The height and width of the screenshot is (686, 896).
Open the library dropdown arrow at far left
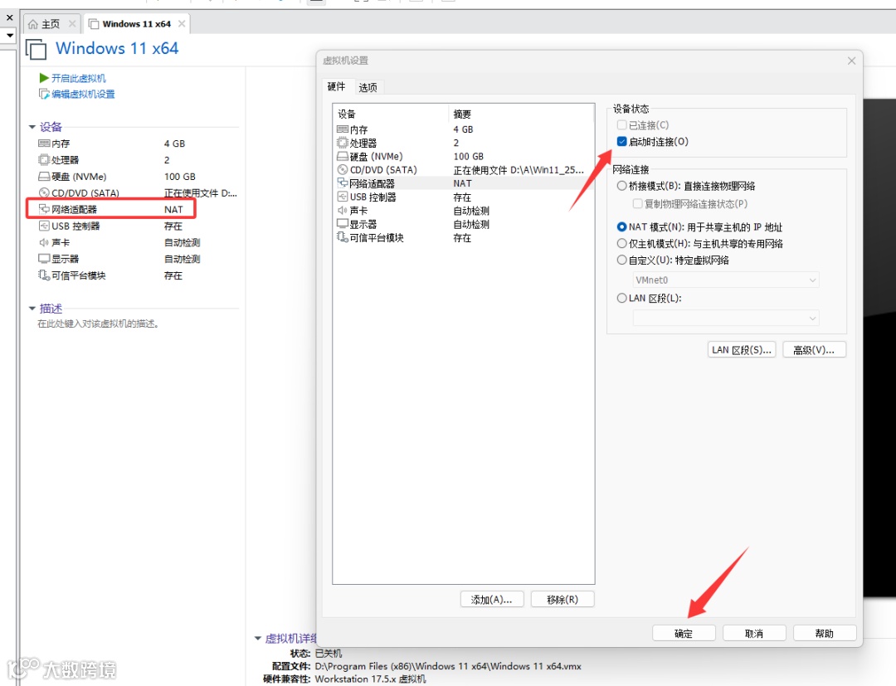tap(10, 36)
